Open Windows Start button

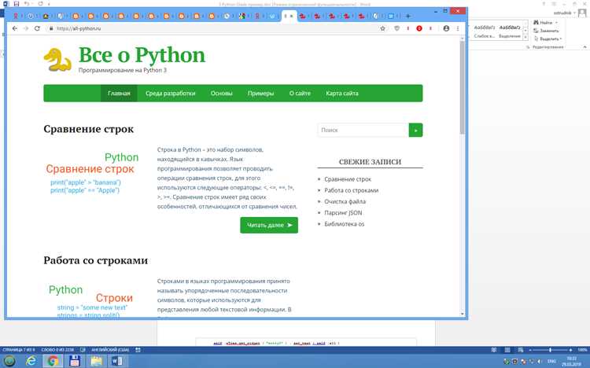[x=9, y=361]
